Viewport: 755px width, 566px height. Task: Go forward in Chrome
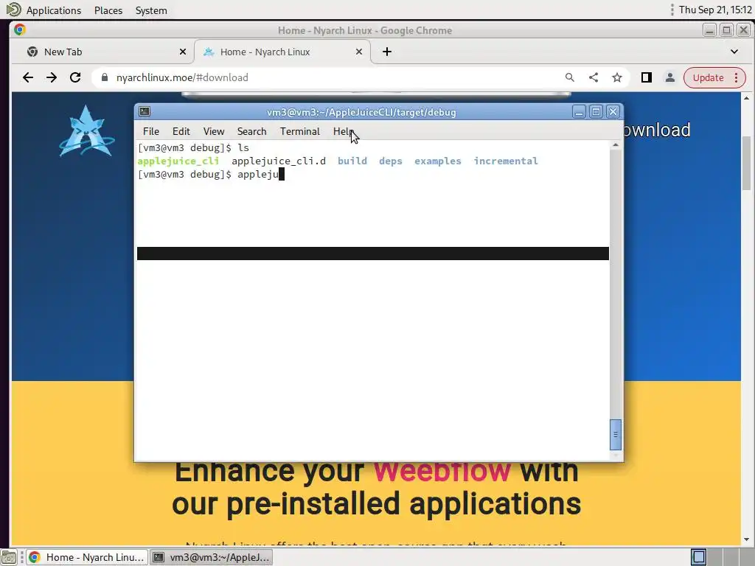point(52,77)
